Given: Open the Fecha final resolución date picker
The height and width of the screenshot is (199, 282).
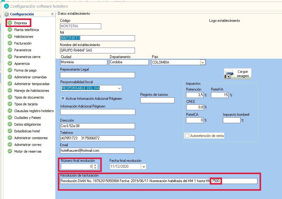Looking at the screenshot, I should (143, 166).
